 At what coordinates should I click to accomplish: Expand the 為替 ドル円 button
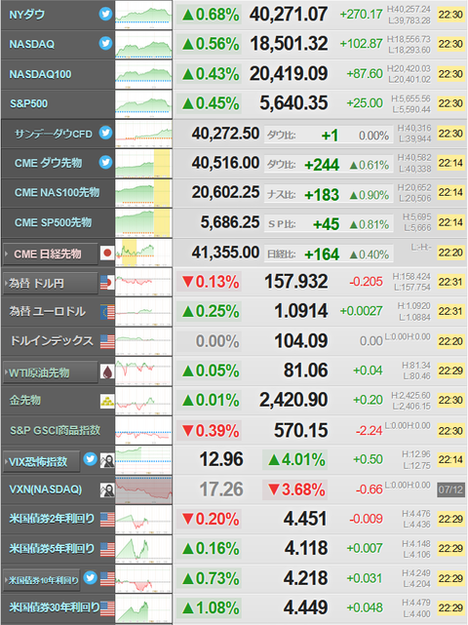51,284
